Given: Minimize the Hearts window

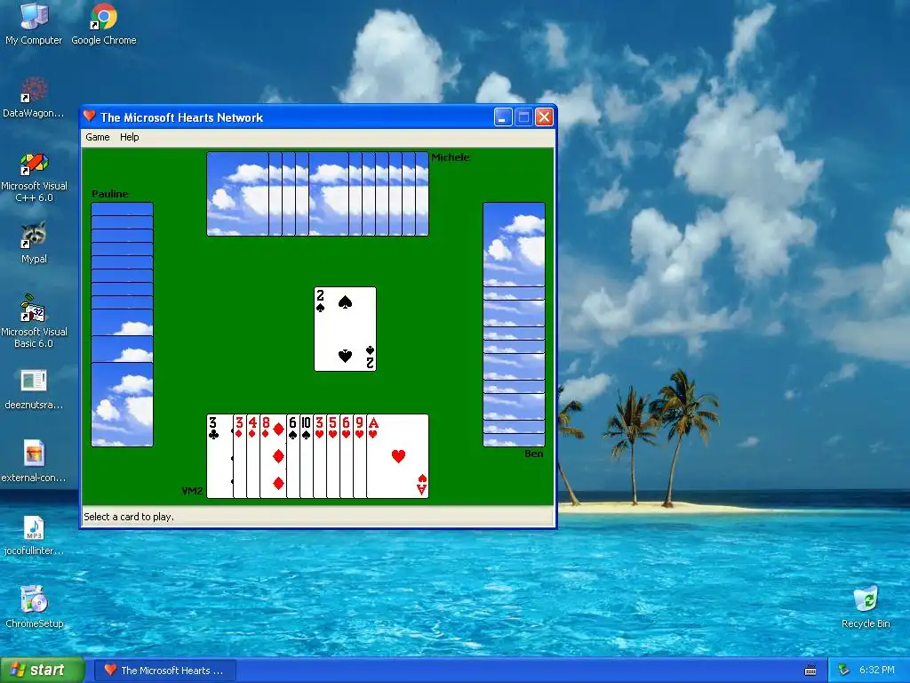Looking at the screenshot, I should point(503,117).
